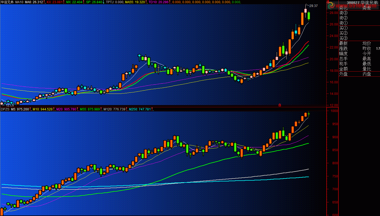The height and width of the screenshot is (216, 380).
Task: Click the M10: 944.528 value
Action: pyautogui.click(x=42, y=109)
